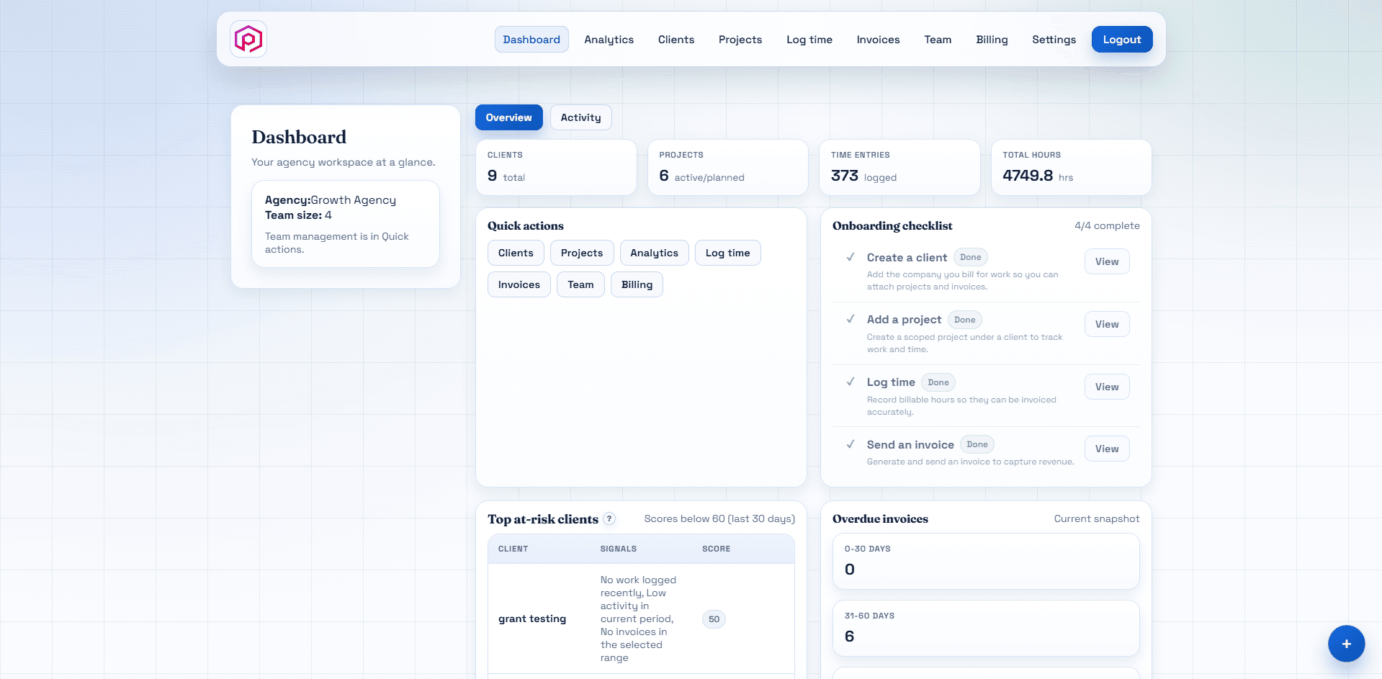Open Analytics from the top navigation
The width and height of the screenshot is (1382, 679).
609,40
